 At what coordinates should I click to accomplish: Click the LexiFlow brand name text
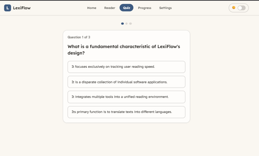tap(22, 8)
